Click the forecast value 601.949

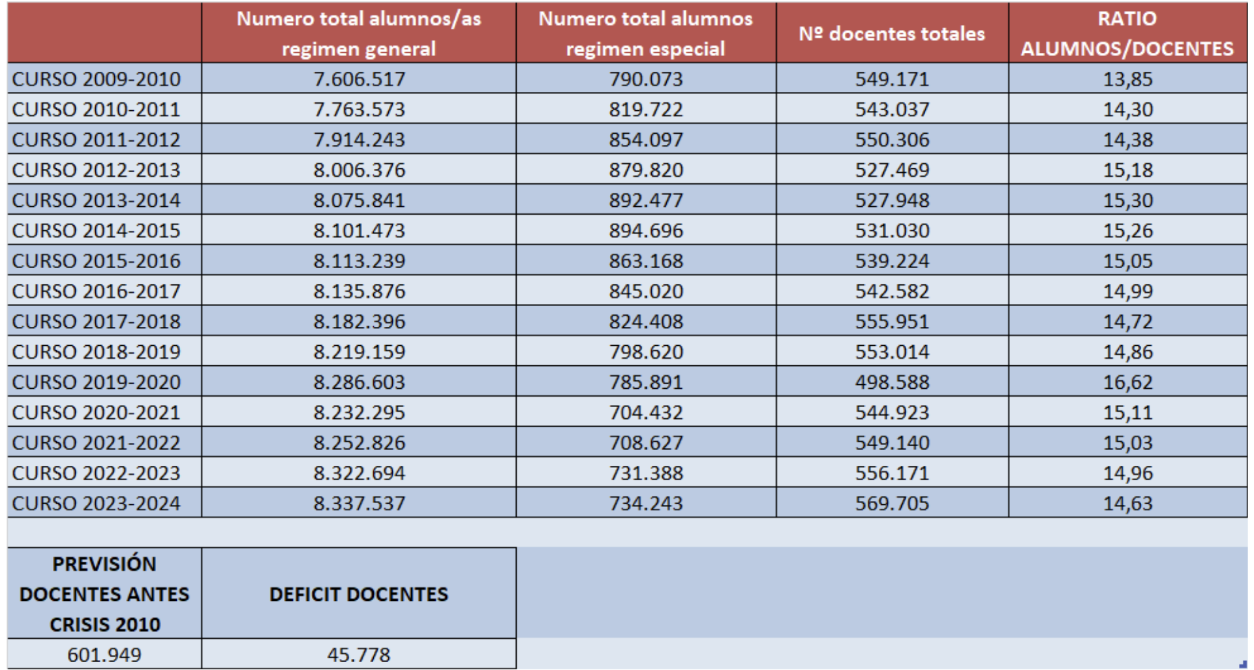point(104,654)
